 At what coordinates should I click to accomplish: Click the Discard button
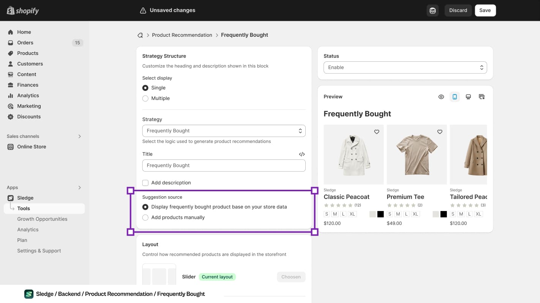point(458,11)
